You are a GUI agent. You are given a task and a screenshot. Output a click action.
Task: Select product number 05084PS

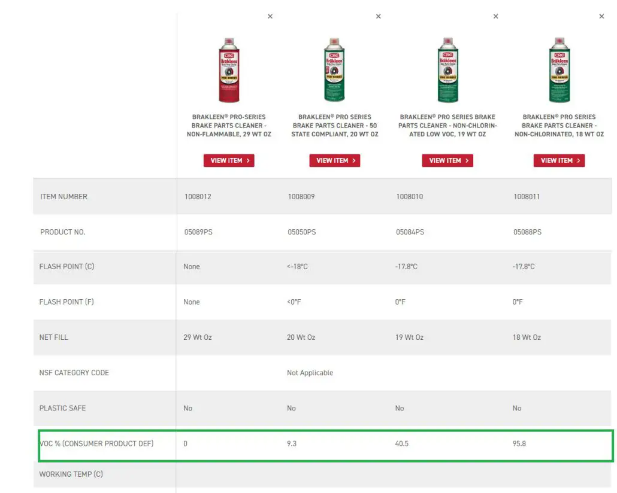tap(410, 232)
